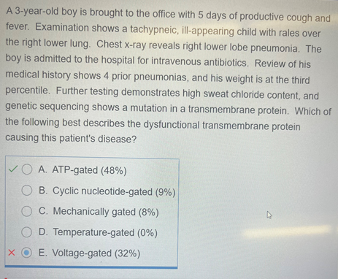Select the radio button for ATP-gated

pyautogui.click(x=27, y=169)
